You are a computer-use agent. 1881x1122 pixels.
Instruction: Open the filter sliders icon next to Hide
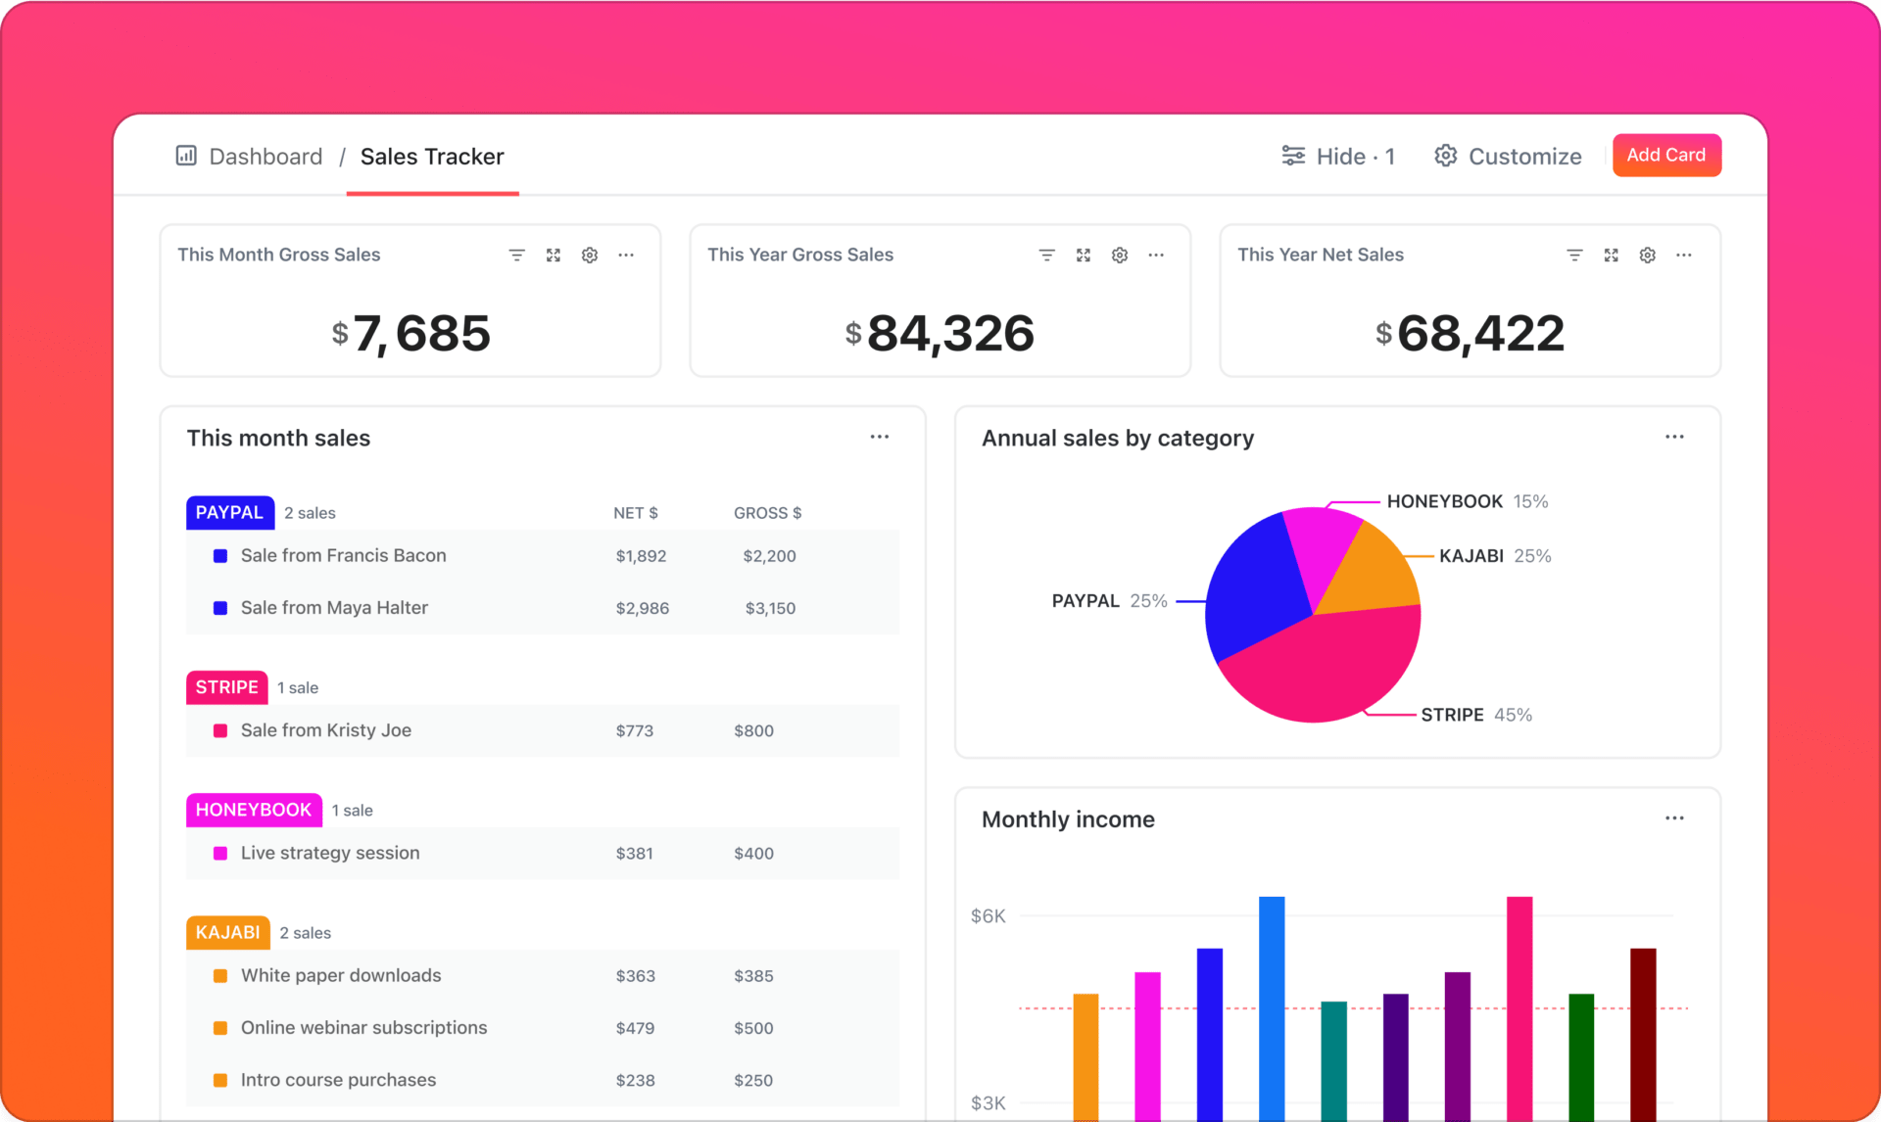click(1293, 156)
